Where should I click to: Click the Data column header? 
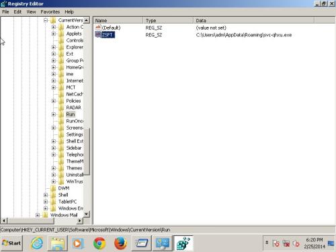pyautogui.click(x=254, y=20)
